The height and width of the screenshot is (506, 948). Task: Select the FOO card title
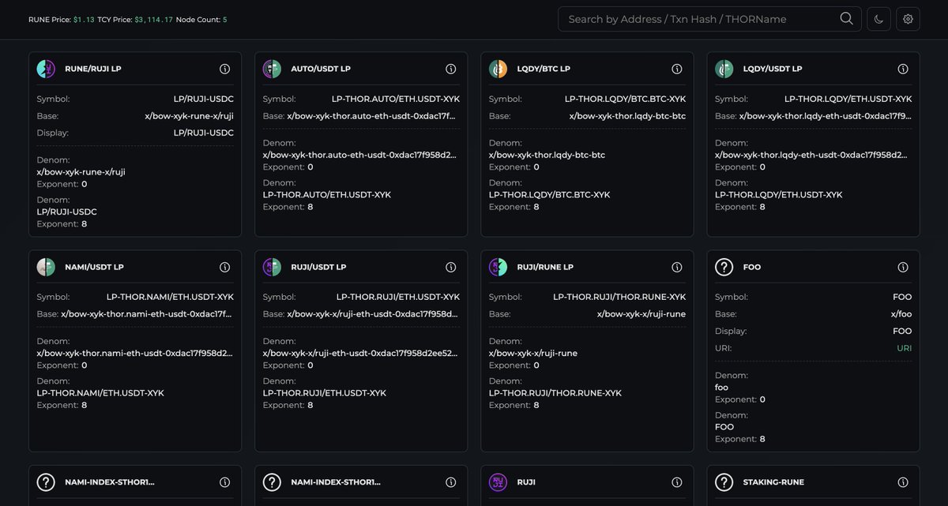click(x=752, y=268)
